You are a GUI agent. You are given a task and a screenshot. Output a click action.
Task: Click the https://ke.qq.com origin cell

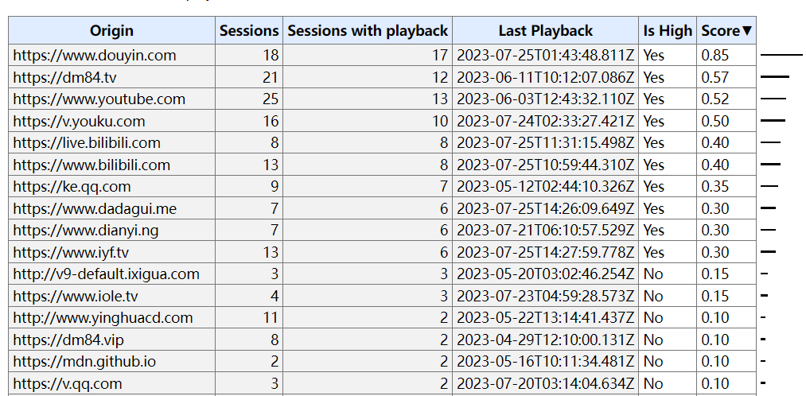click(x=111, y=186)
